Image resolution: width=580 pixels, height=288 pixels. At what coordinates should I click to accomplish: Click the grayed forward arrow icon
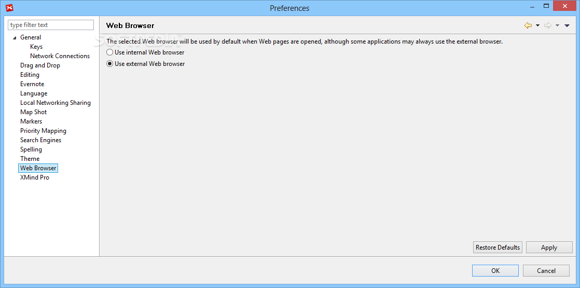coord(547,25)
